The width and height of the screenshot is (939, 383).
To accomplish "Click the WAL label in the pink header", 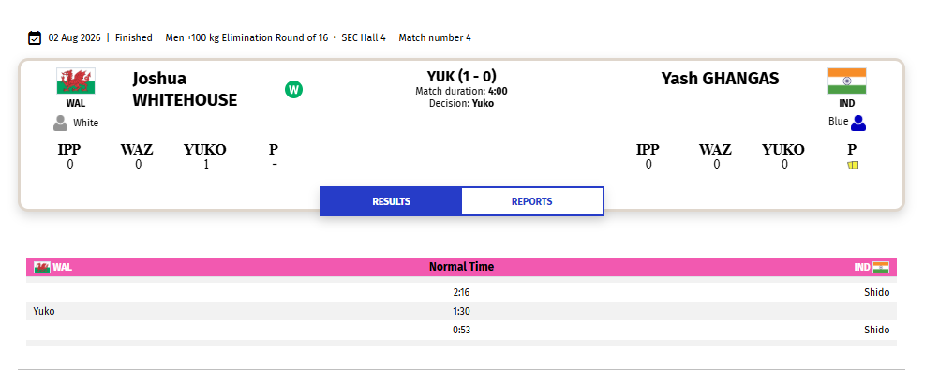I will point(62,267).
